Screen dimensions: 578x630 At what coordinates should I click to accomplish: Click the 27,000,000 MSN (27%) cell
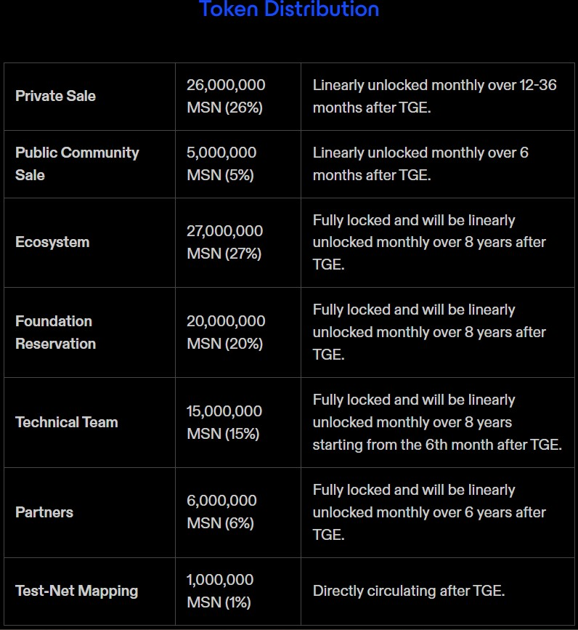pos(225,242)
